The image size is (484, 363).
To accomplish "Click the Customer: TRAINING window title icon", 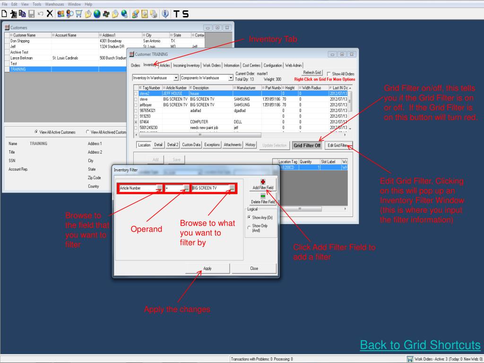I will tap(132, 54).
